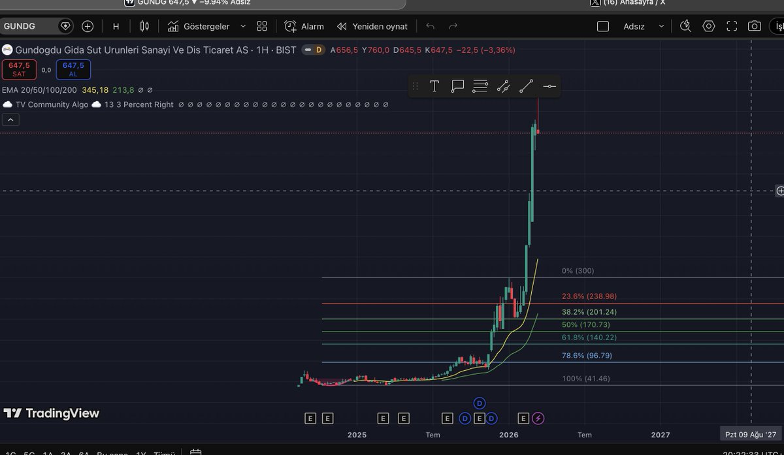Click the purple lightning event marker
The image size is (784, 455).
[538, 418]
